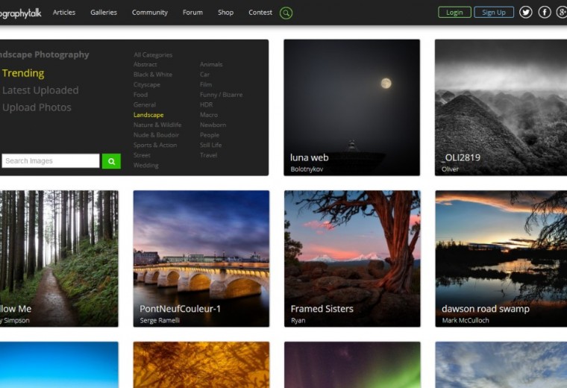
Task: Select the Trending view
Action: coord(23,73)
